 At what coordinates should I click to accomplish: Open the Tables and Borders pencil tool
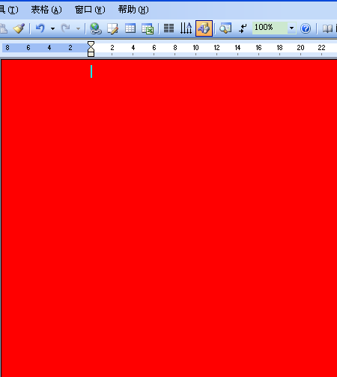[112, 28]
